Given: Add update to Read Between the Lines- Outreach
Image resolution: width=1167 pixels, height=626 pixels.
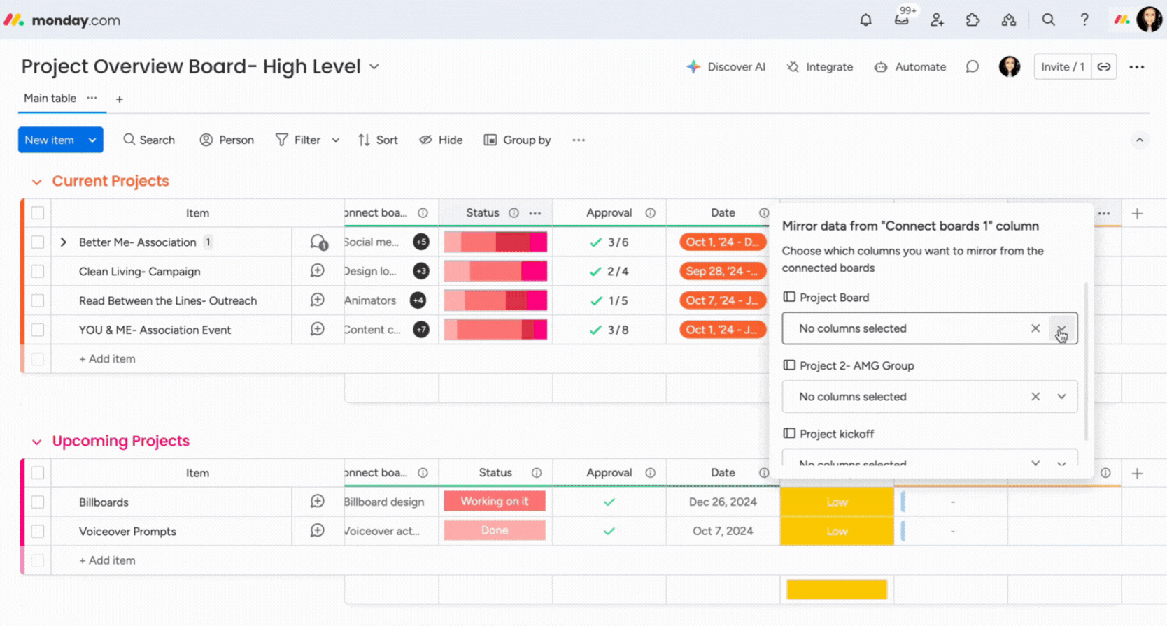Looking at the screenshot, I should coord(318,300).
